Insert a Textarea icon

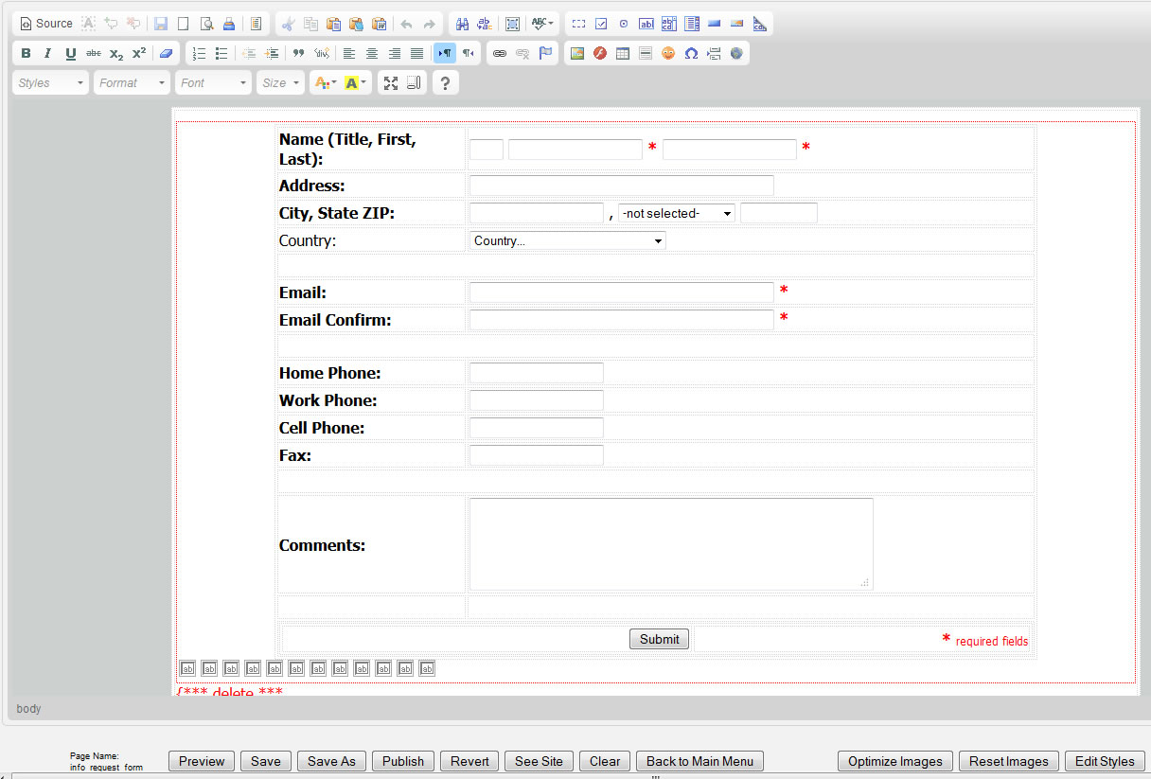pyautogui.click(x=669, y=24)
